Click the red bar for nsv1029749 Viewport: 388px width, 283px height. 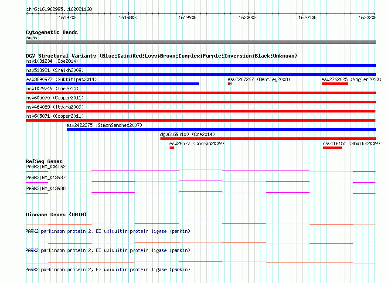[201, 93]
